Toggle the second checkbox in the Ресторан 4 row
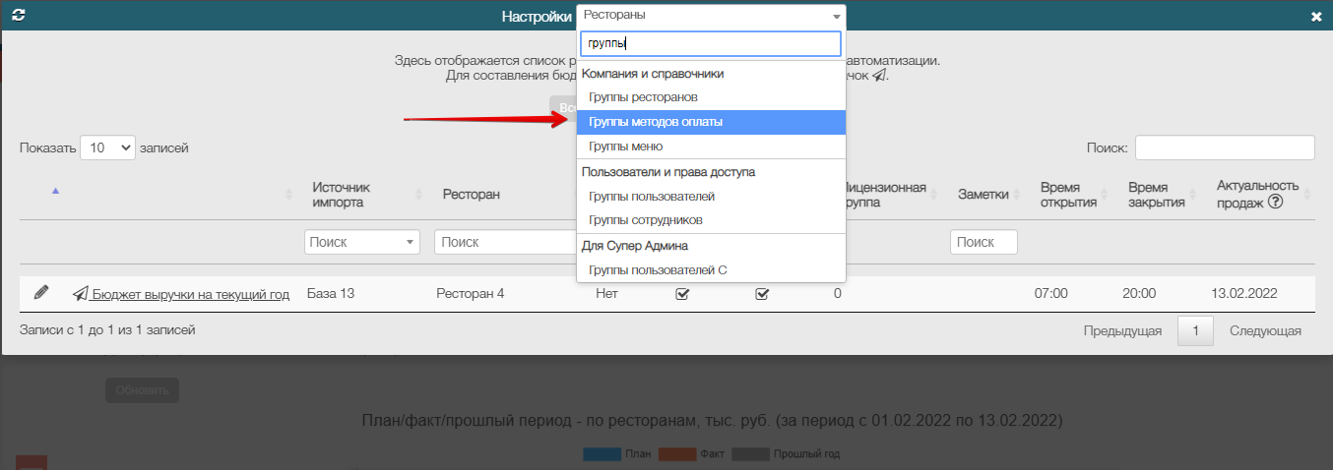This screenshot has height=470, width=1333. tap(761, 293)
